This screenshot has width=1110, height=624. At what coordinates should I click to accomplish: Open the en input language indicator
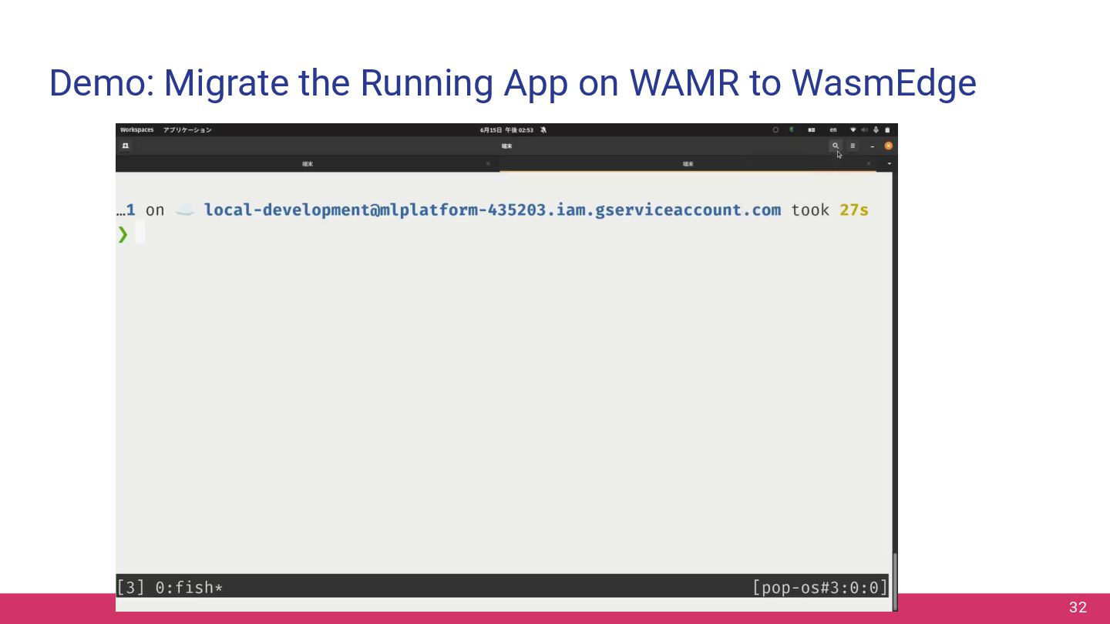[833, 130]
